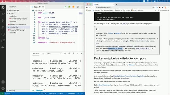The height and width of the screenshot is (95, 170).
Task: Click the feedback icon in status bar
Action: click(78, 94)
